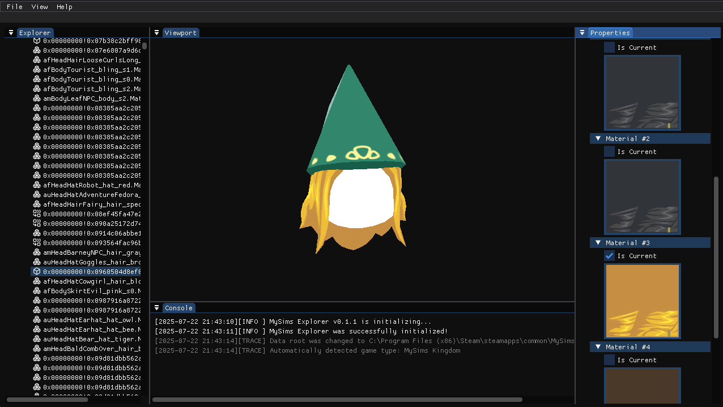Enable Is Current for Material #4
Image resolution: width=723 pixels, height=407 pixels.
tap(609, 359)
